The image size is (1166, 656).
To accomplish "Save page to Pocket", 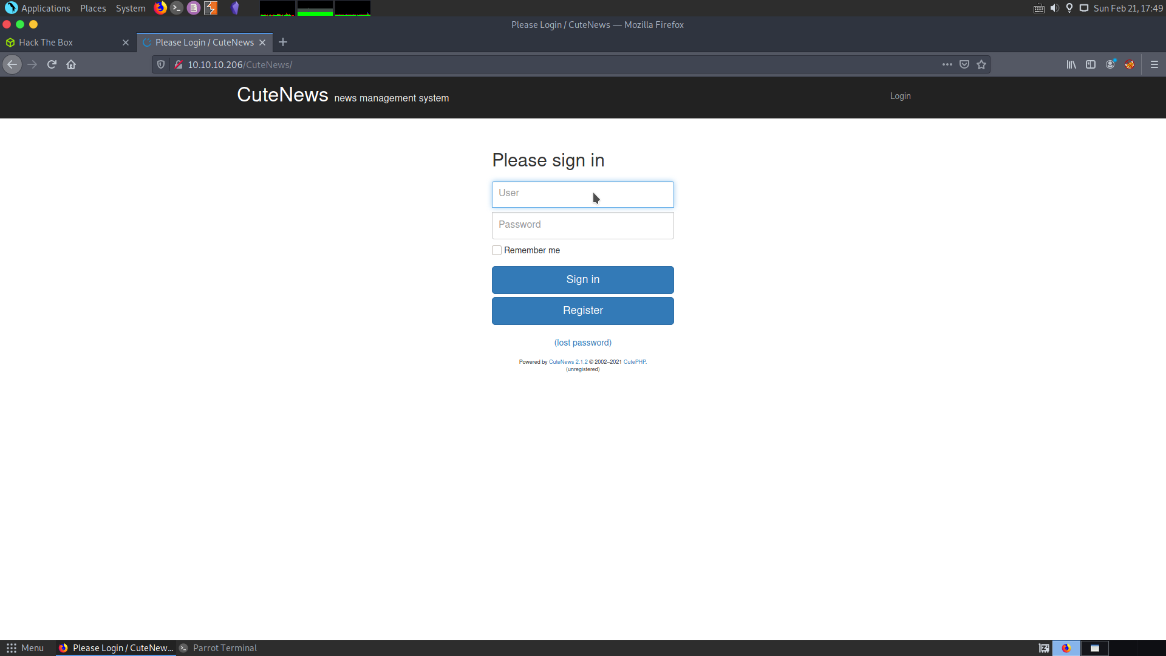I will [964, 64].
